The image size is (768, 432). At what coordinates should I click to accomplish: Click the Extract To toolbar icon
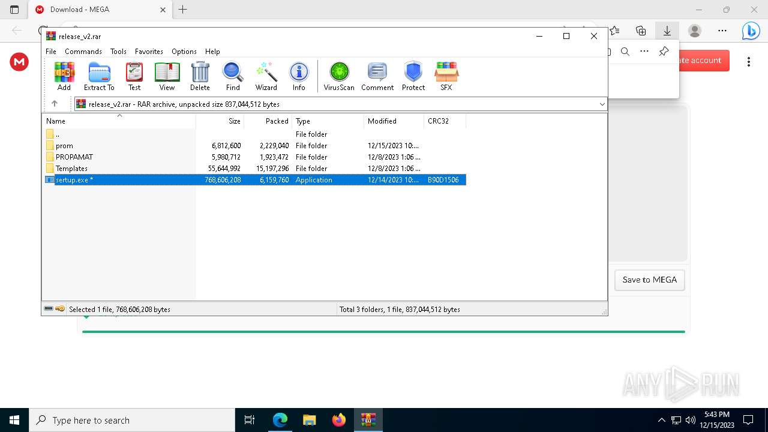(99, 76)
